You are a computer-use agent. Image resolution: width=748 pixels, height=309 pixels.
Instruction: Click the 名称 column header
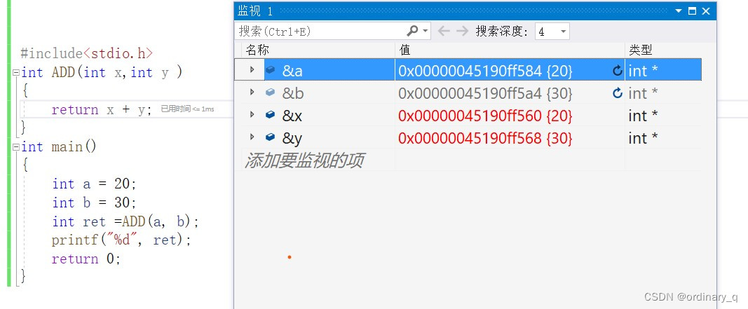pos(318,50)
